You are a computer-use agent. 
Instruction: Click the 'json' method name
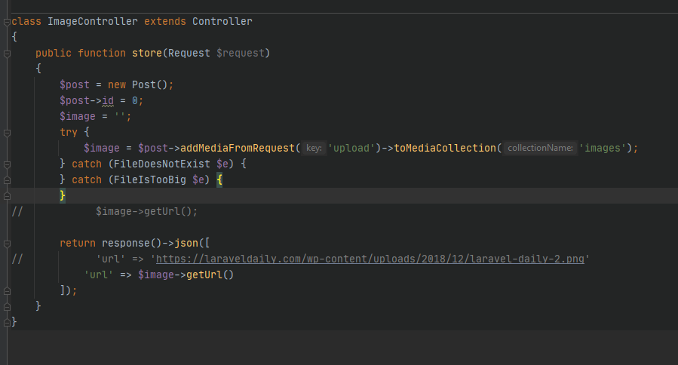[x=186, y=243]
